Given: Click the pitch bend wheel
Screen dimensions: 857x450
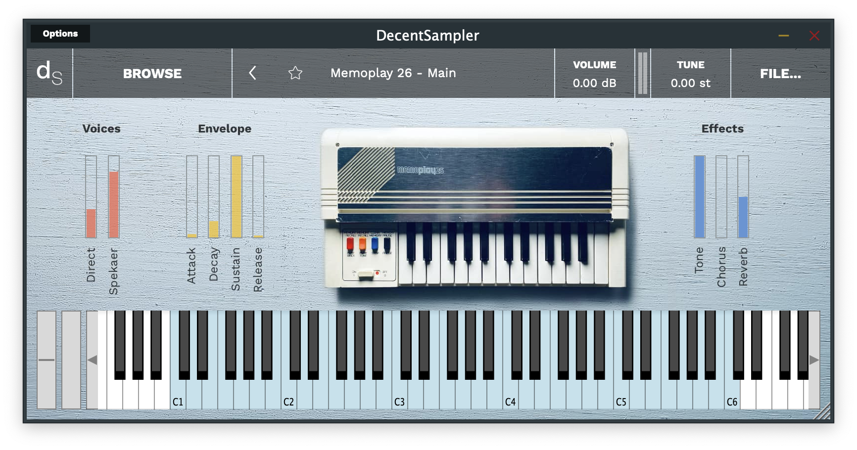Looking at the screenshot, I should coord(47,360).
